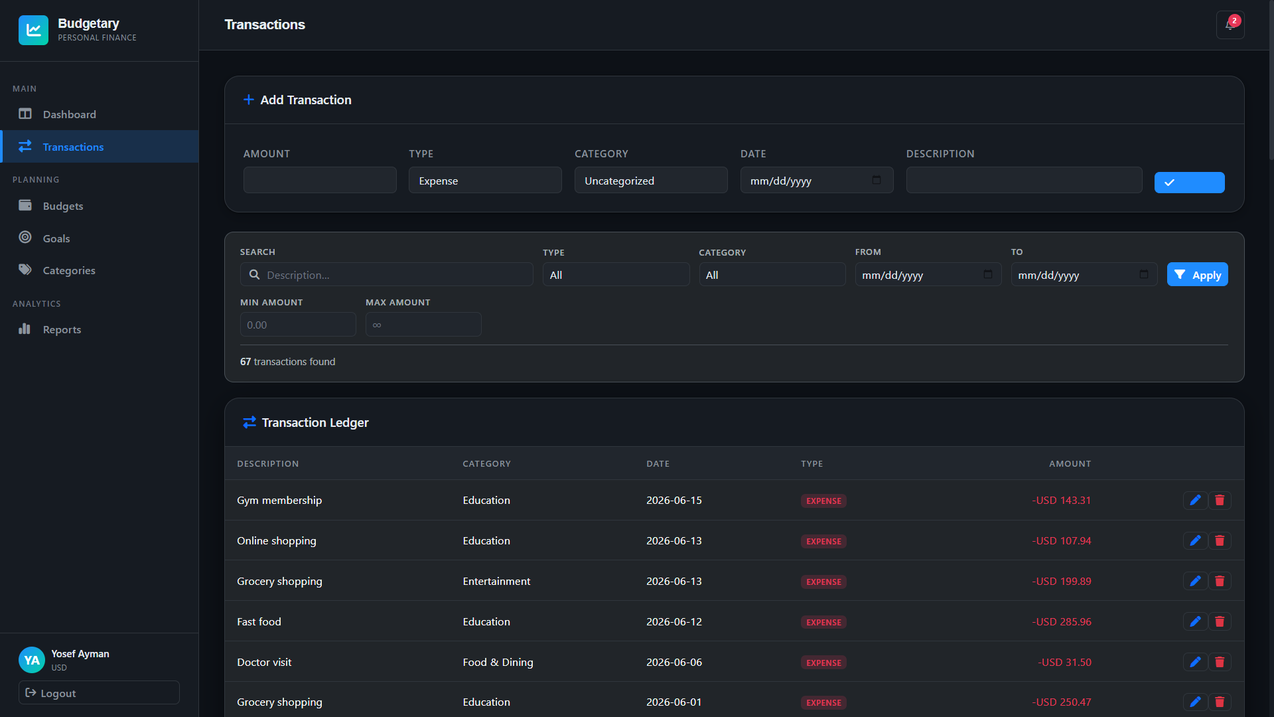The height and width of the screenshot is (717, 1274).
Task: Edit the Online shopping transaction
Action: click(1195, 541)
